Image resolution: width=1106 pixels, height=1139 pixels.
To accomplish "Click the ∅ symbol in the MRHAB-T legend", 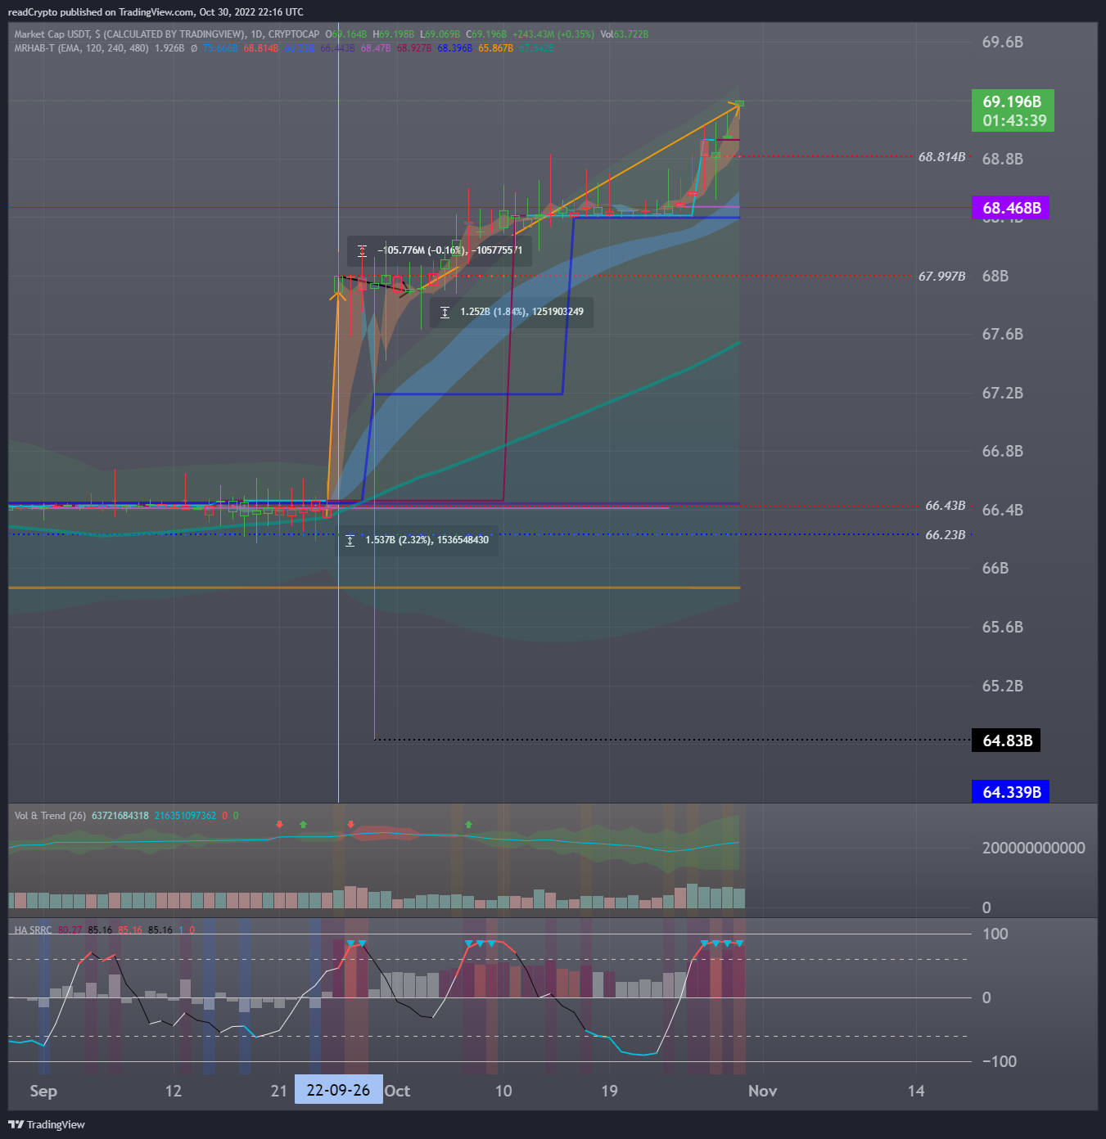I will (x=194, y=48).
